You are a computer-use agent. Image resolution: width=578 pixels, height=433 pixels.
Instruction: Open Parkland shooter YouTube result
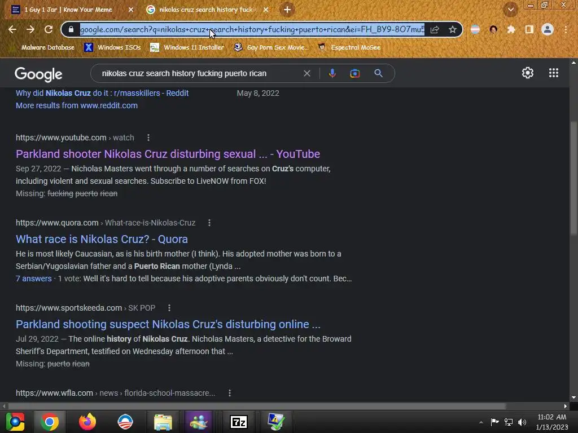(168, 154)
